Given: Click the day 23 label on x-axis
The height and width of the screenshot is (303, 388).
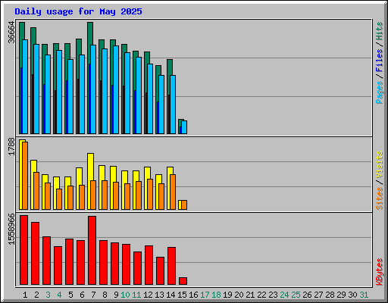Looking at the screenshot, I should point(273,295).
